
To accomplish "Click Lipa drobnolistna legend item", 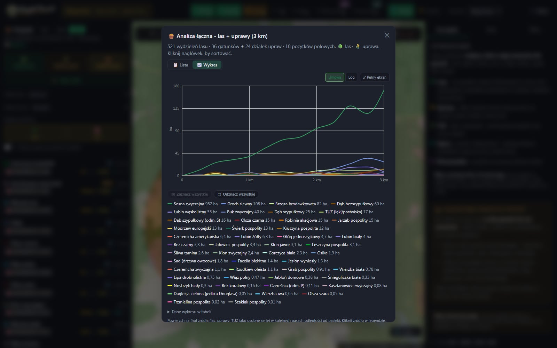I will [x=194, y=277].
